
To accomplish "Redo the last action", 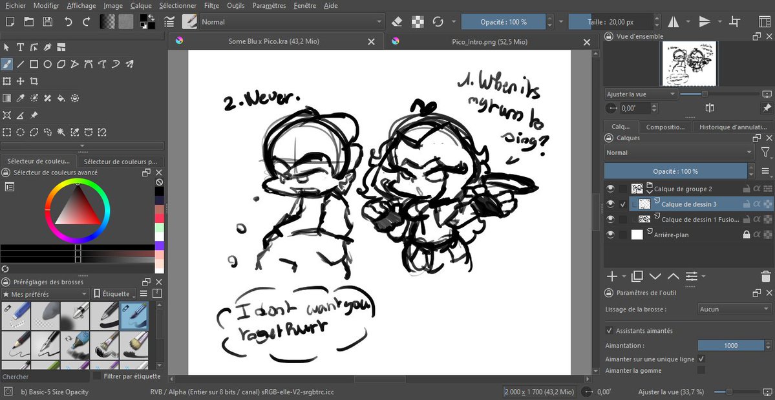I will pos(87,22).
